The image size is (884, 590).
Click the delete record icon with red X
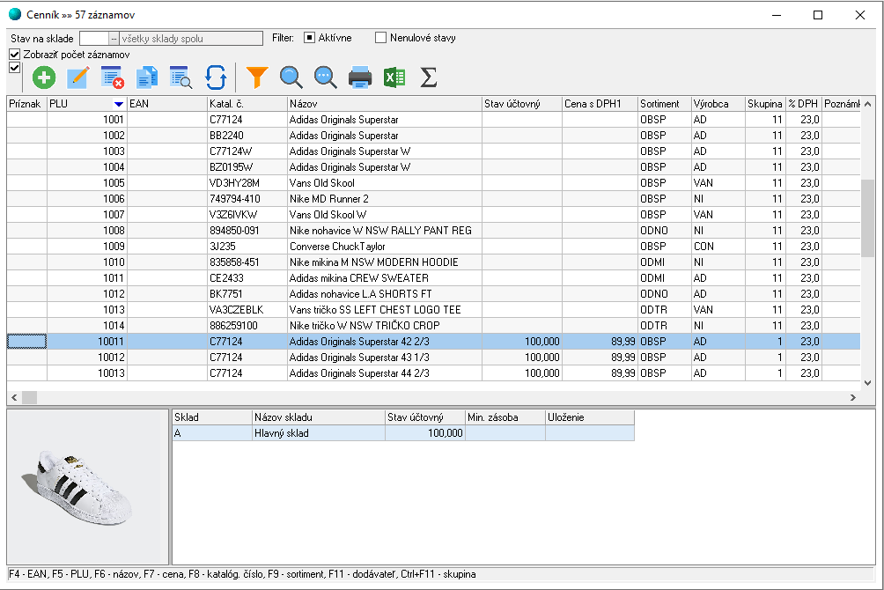[113, 77]
